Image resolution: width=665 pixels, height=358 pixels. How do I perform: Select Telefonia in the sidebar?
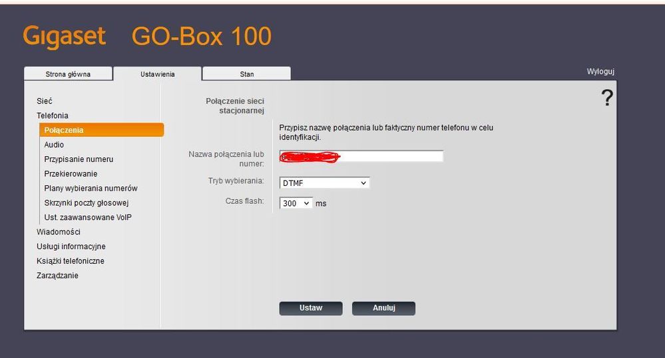point(52,116)
